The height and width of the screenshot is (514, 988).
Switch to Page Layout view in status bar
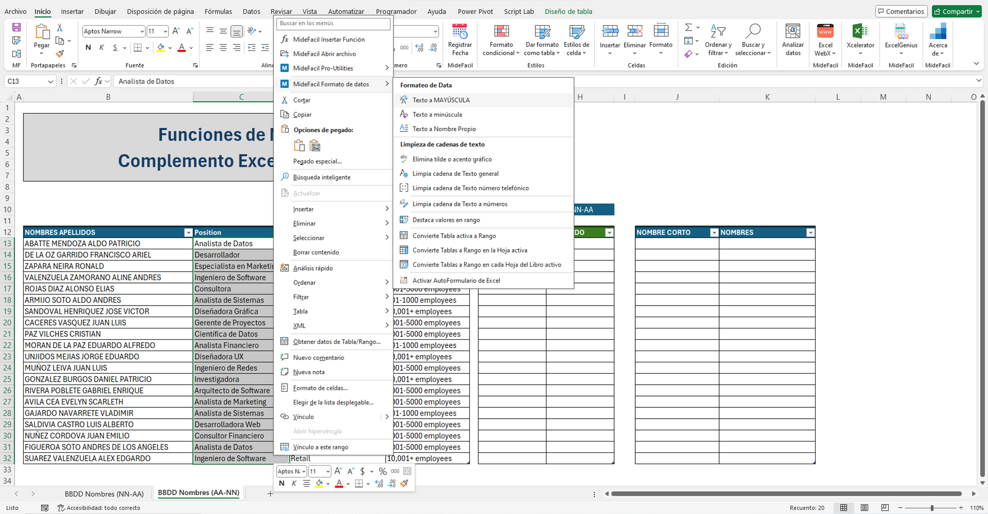point(864,508)
